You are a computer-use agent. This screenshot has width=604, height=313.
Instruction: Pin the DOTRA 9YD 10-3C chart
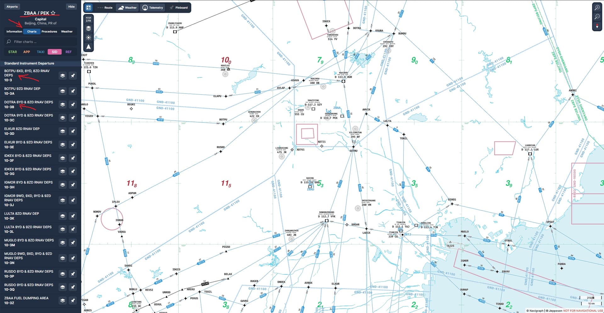(73, 118)
